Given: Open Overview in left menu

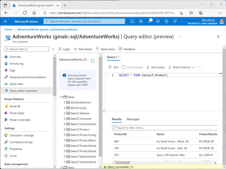Looking at the screenshot, I should (x=15, y=57).
